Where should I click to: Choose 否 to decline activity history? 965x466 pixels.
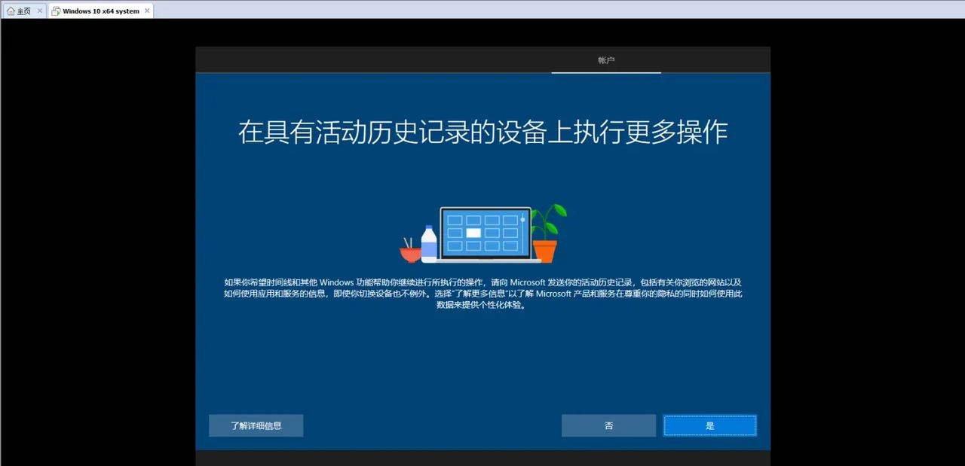(x=608, y=425)
